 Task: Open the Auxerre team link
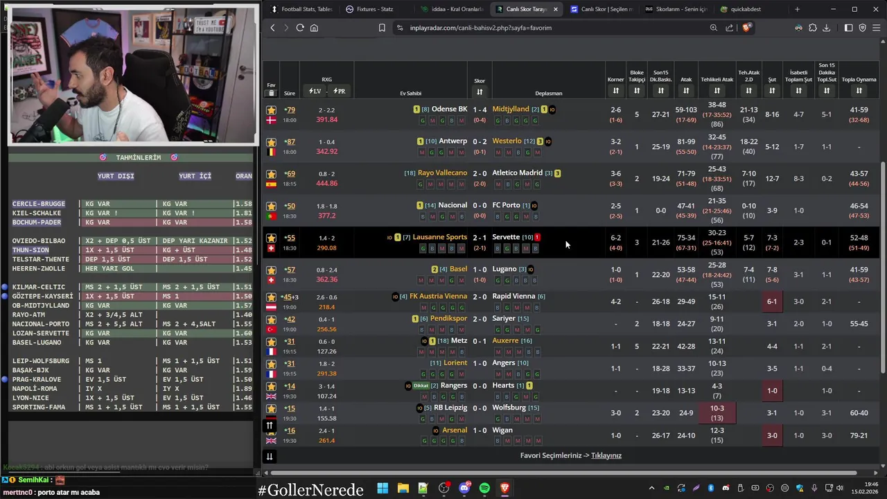tap(505, 340)
